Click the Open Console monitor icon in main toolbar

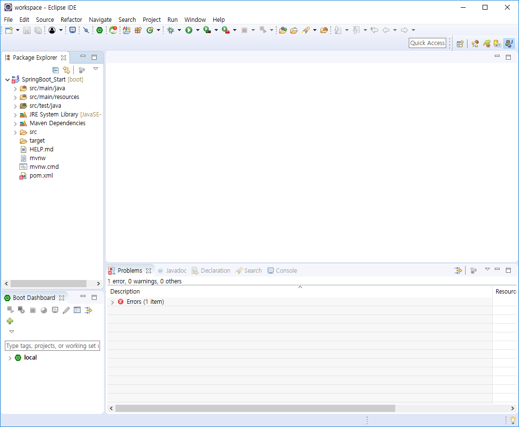coord(72,30)
